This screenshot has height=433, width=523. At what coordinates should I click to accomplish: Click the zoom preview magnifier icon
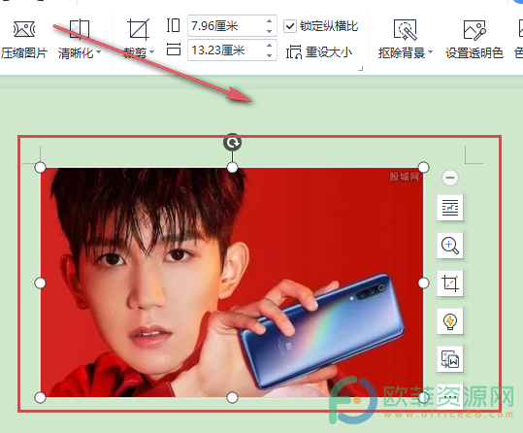click(x=450, y=246)
